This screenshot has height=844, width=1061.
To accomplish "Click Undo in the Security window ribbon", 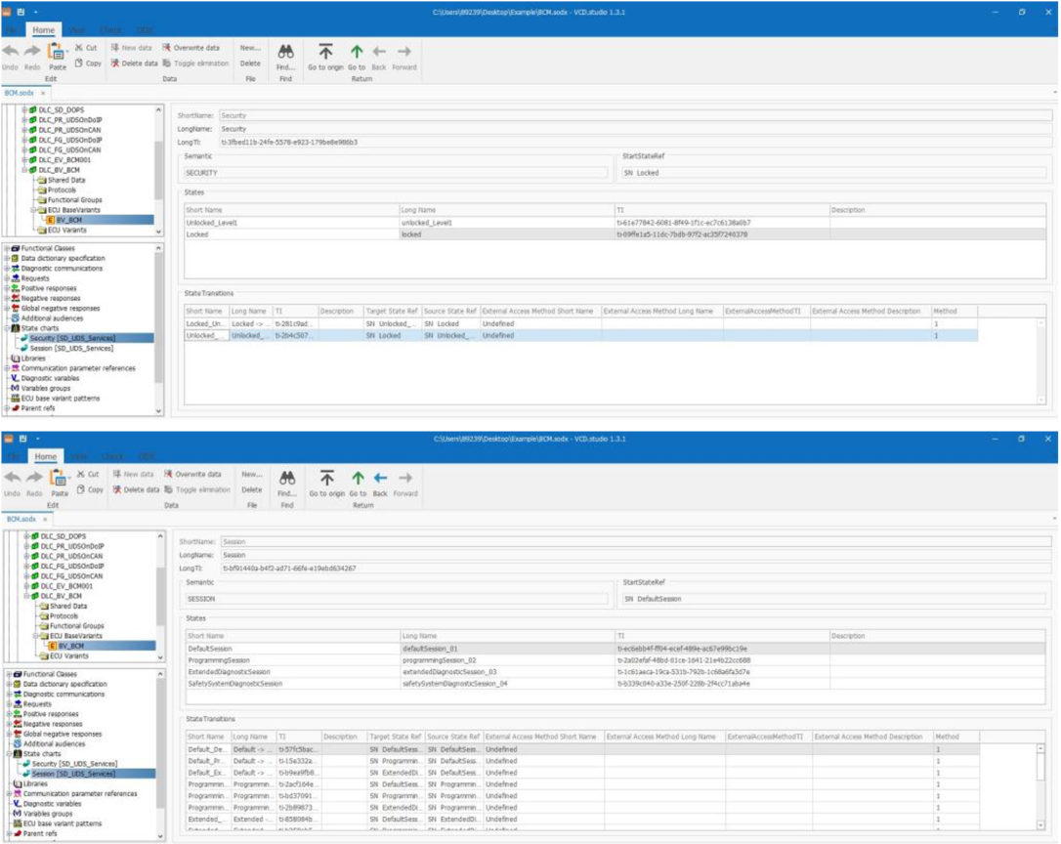I will click(10, 57).
